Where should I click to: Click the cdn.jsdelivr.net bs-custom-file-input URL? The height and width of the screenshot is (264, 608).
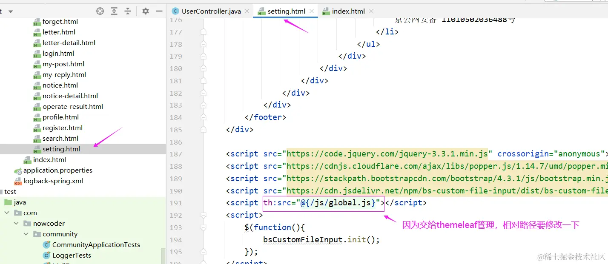[x=447, y=191]
